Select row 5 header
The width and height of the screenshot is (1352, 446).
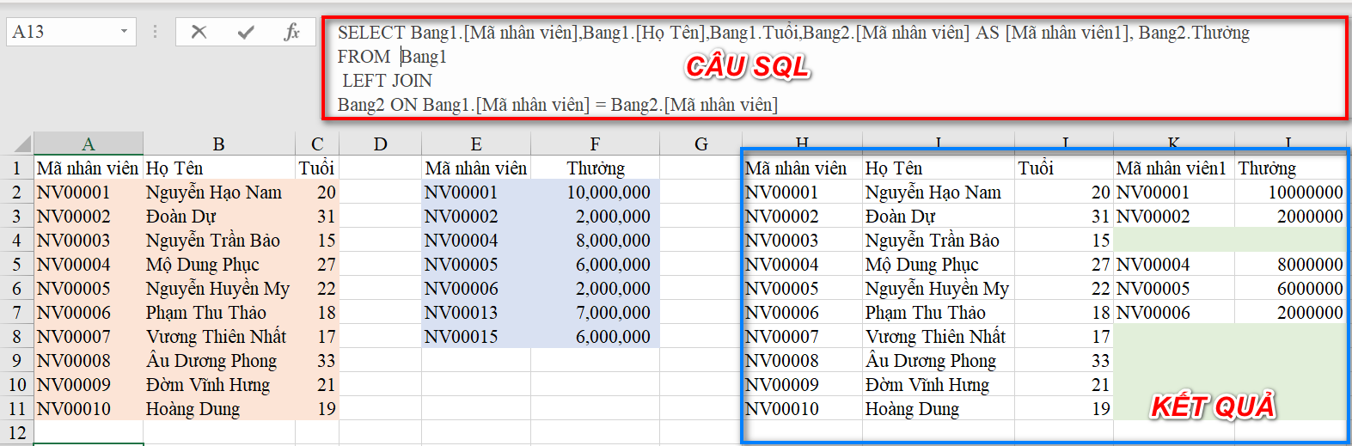[x=16, y=264]
